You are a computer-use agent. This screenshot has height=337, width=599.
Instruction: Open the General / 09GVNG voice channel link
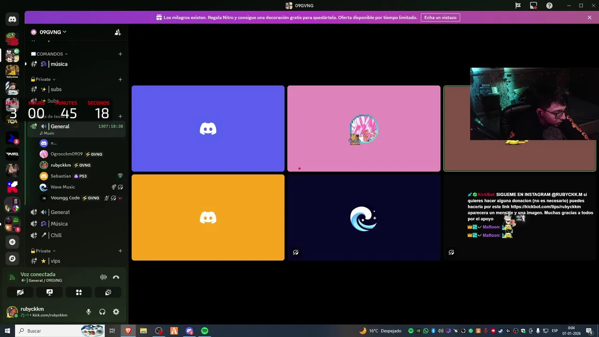tap(42, 280)
